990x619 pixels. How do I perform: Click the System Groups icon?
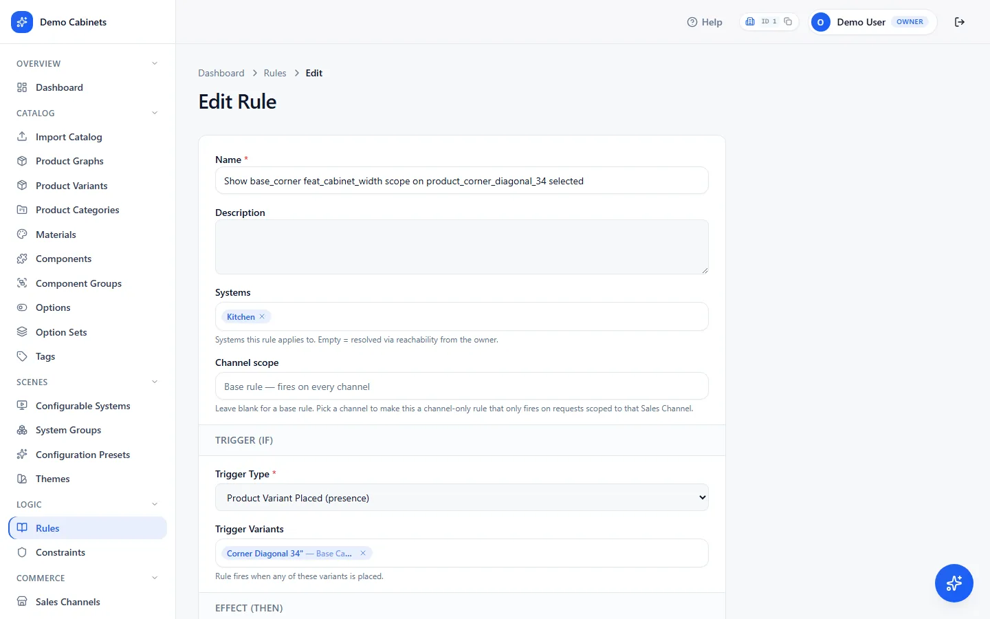click(x=22, y=430)
